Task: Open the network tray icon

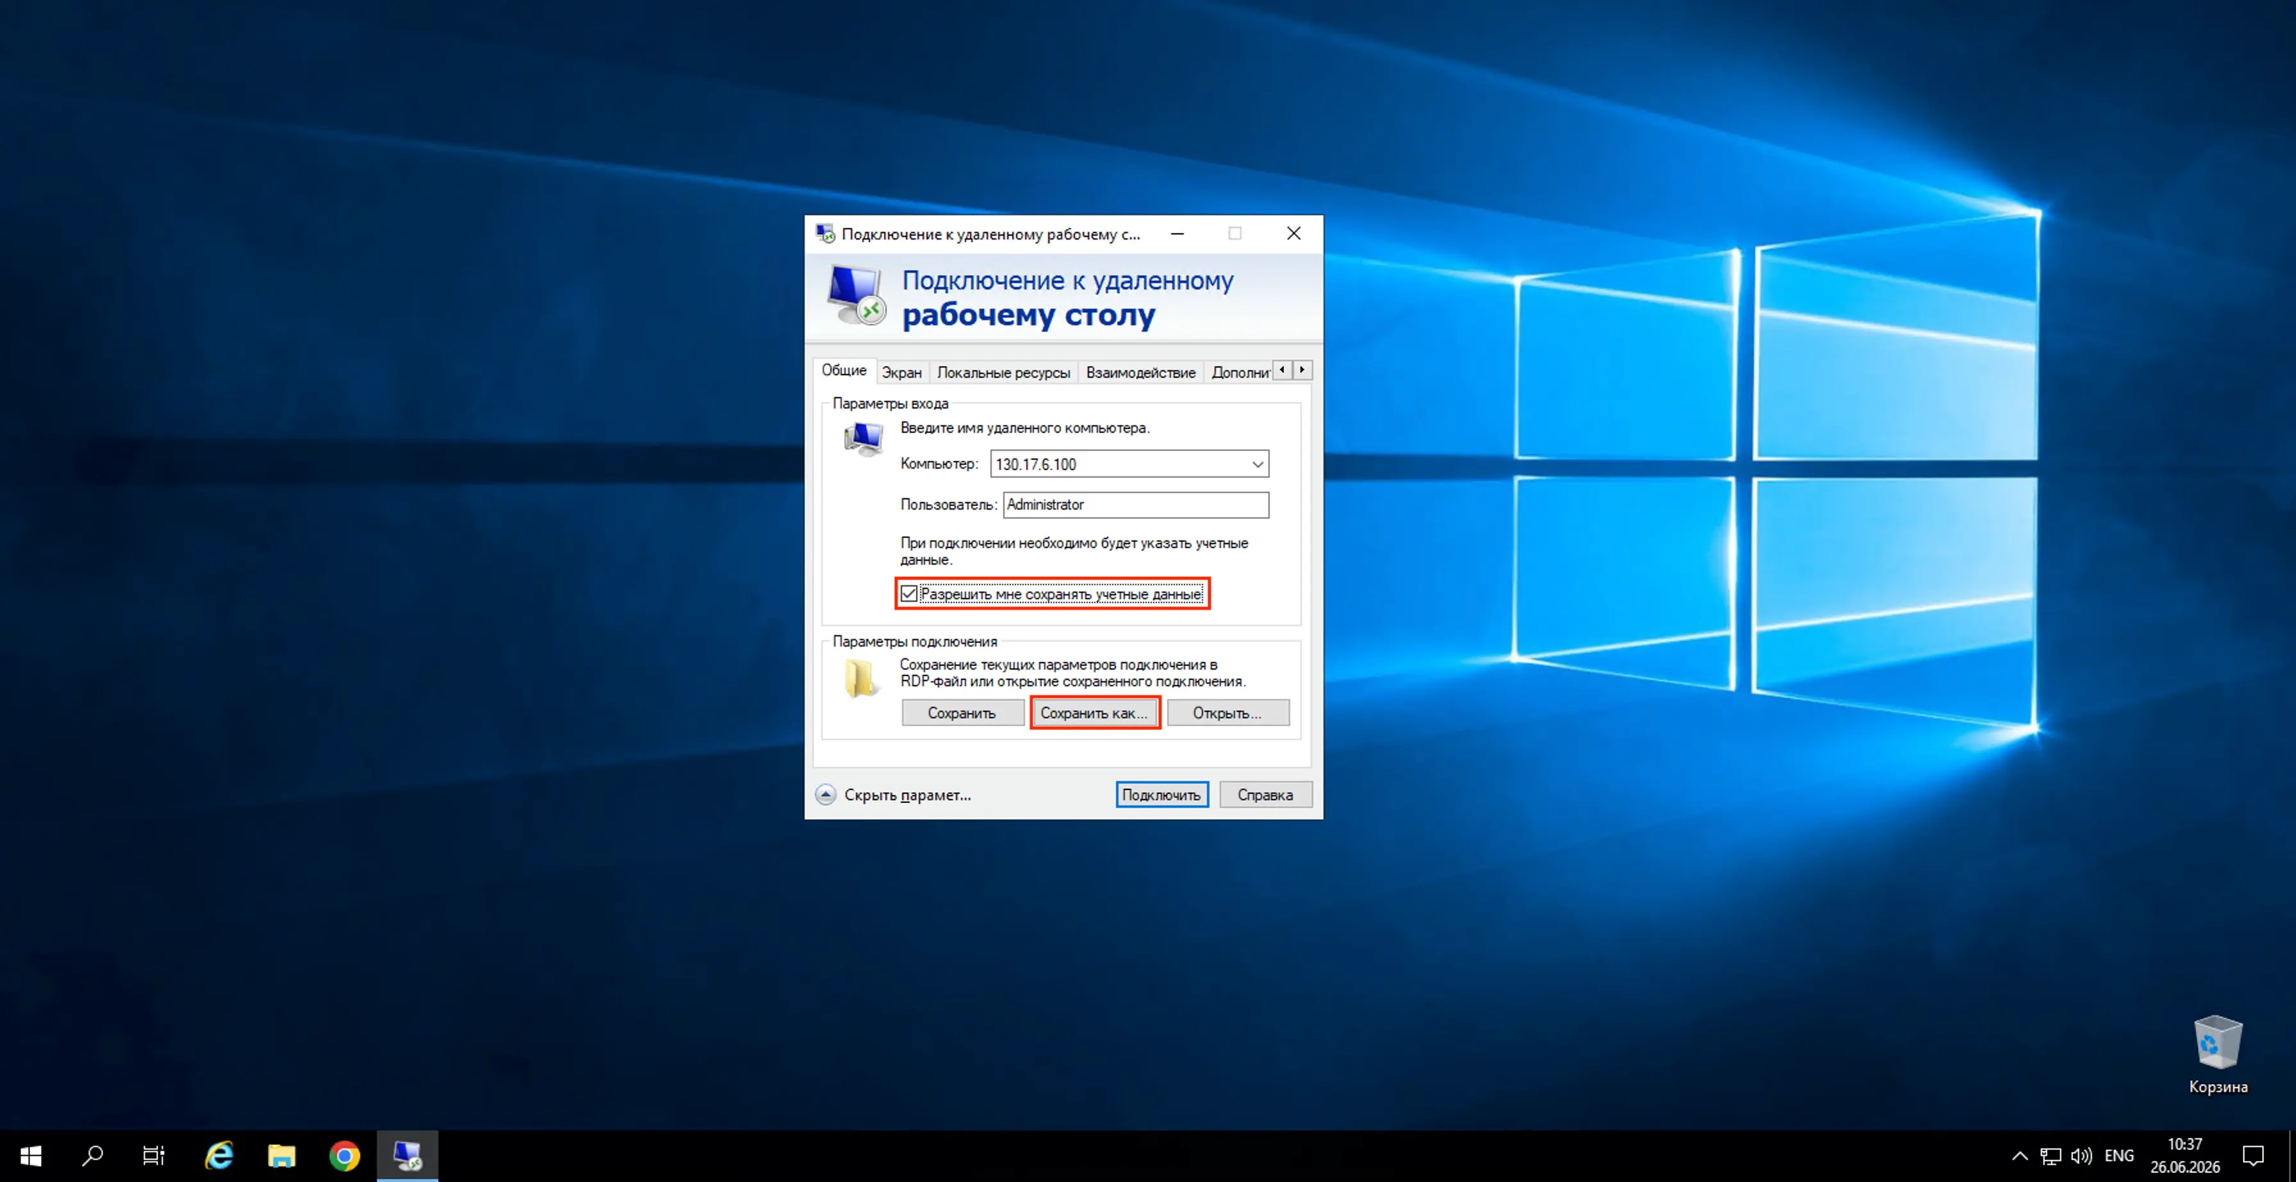Action: (2050, 1155)
